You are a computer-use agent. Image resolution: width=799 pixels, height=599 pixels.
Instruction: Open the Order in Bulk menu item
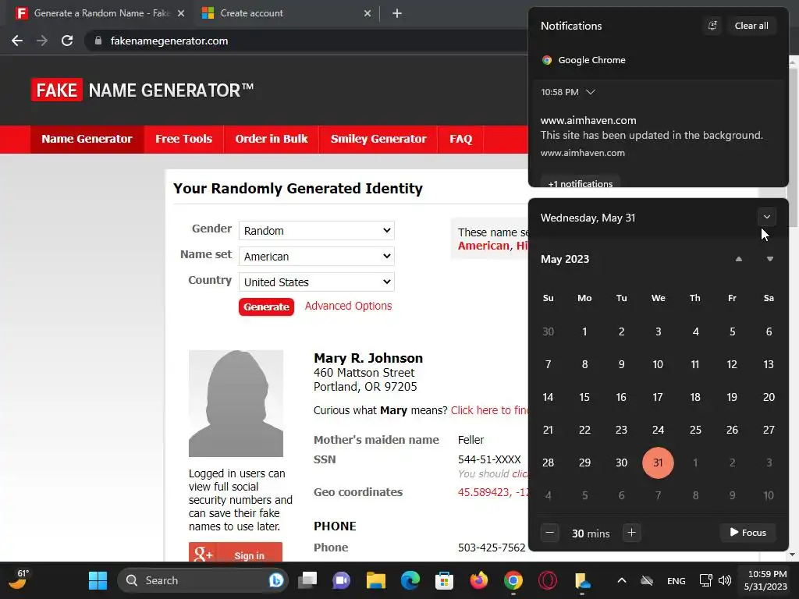pos(271,139)
